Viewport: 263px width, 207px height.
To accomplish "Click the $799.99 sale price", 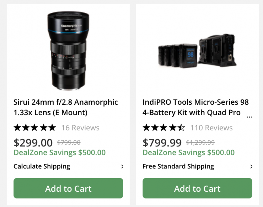I will 162,143.
